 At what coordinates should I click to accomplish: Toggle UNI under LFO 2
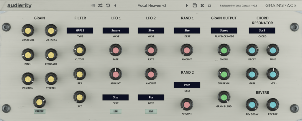151,111
